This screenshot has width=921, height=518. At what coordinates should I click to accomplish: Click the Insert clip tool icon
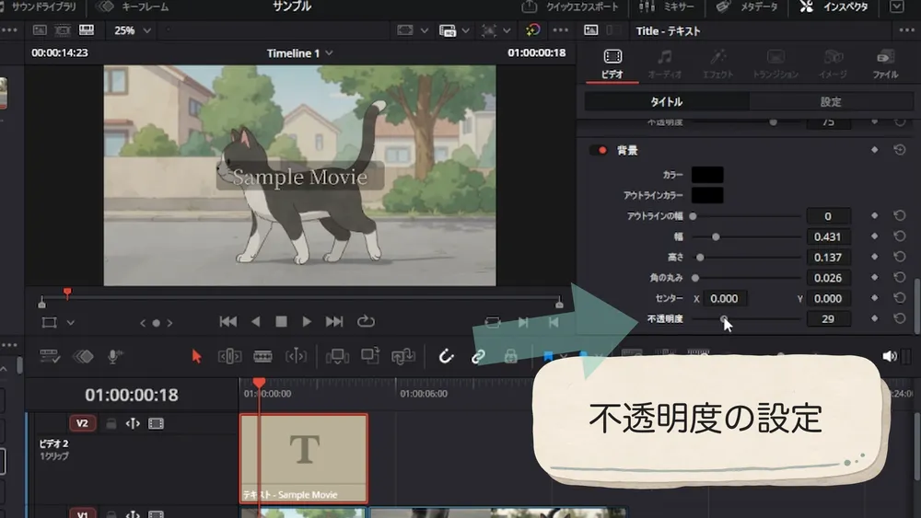[337, 356]
